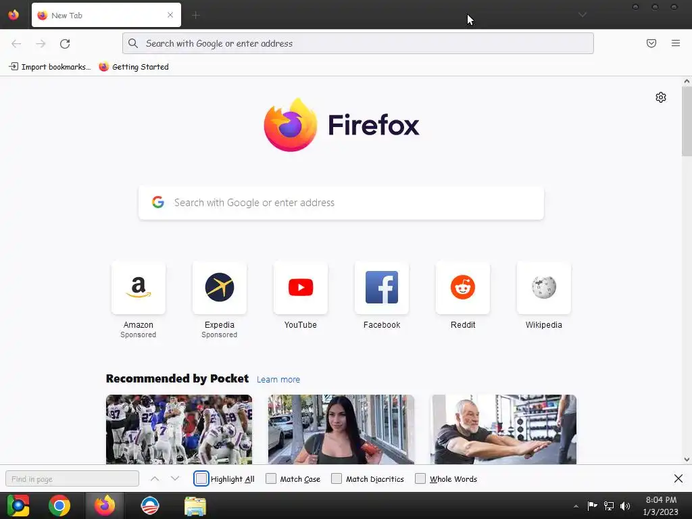Click the magnifier icon in address bar
Viewport: 692px width, 519px height.
coord(133,43)
